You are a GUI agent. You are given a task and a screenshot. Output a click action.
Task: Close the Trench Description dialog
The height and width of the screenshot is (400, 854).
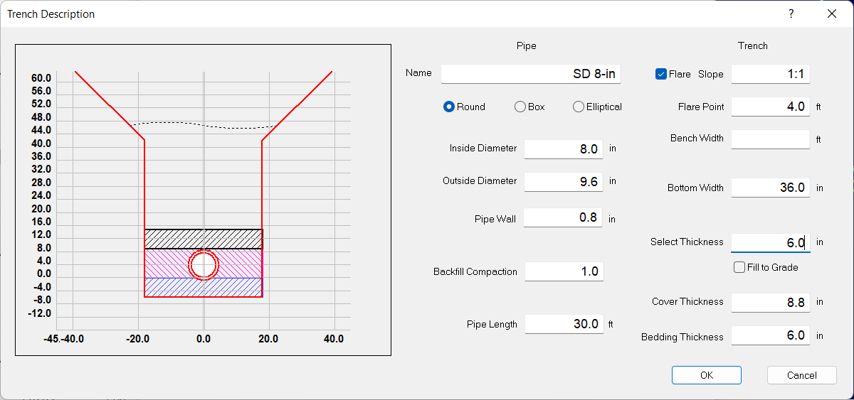tap(831, 14)
